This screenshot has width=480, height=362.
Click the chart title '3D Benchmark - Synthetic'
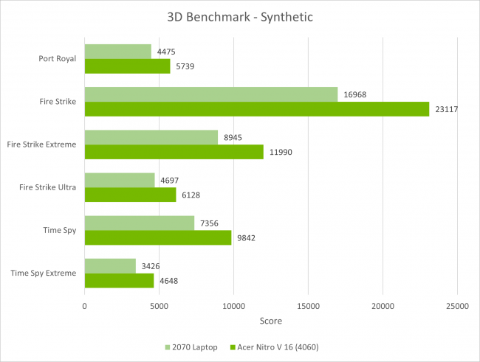(x=240, y=17)
